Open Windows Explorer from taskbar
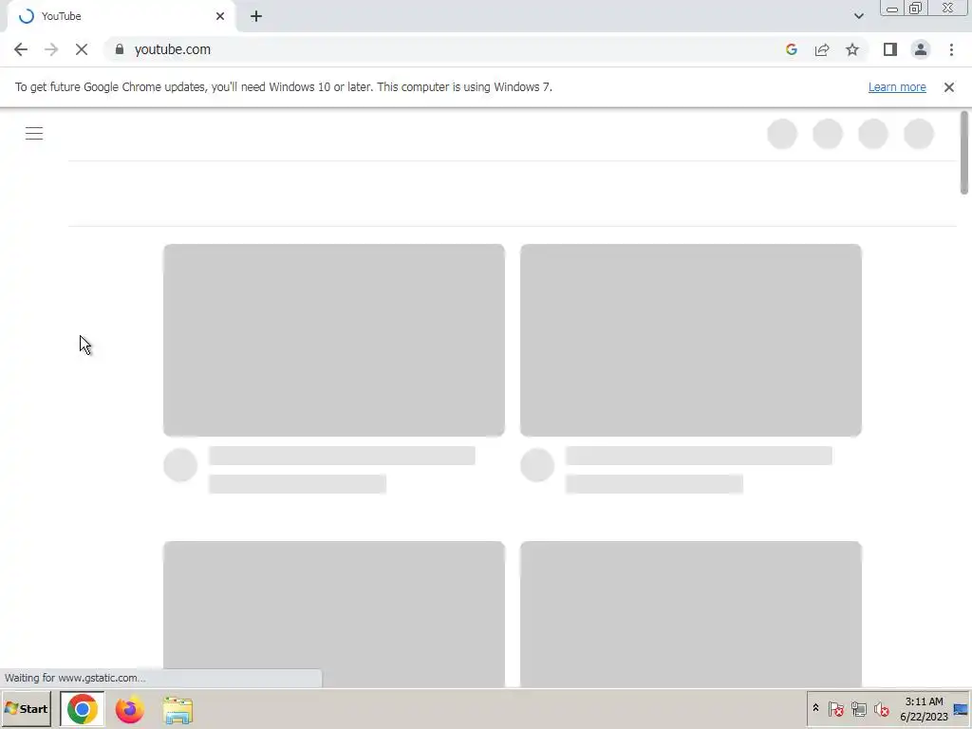 (178, 710)
